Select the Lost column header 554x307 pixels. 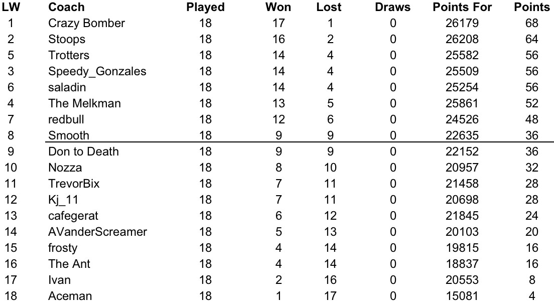tap(329, 7)
